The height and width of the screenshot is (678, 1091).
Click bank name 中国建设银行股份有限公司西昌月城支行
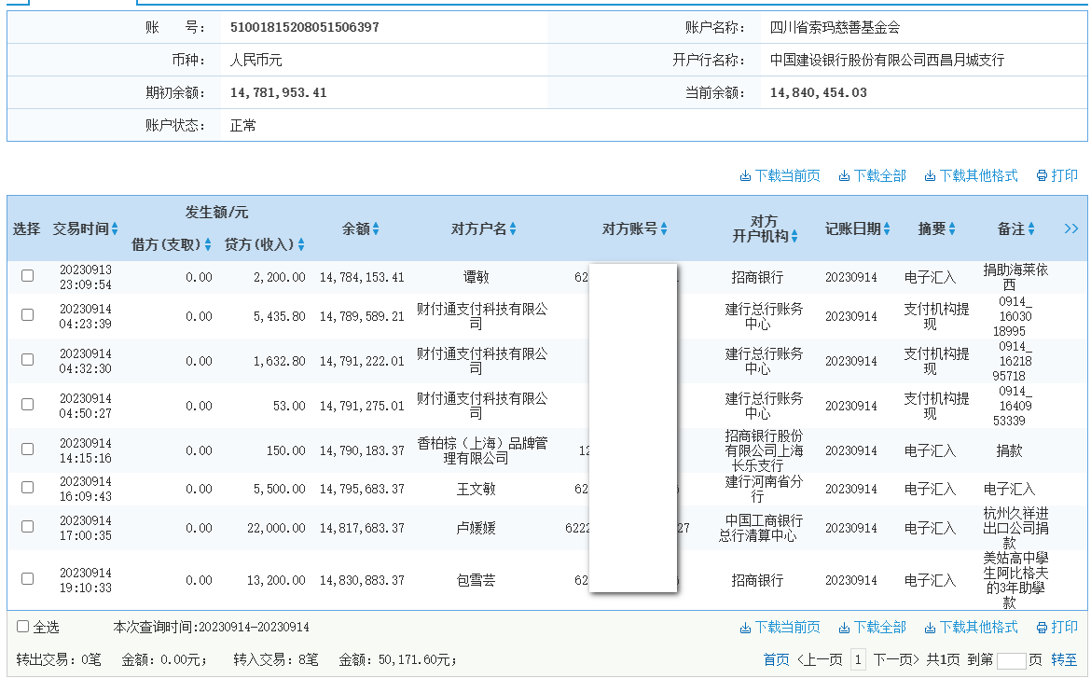pyautogui.click(x=887, y=60)
